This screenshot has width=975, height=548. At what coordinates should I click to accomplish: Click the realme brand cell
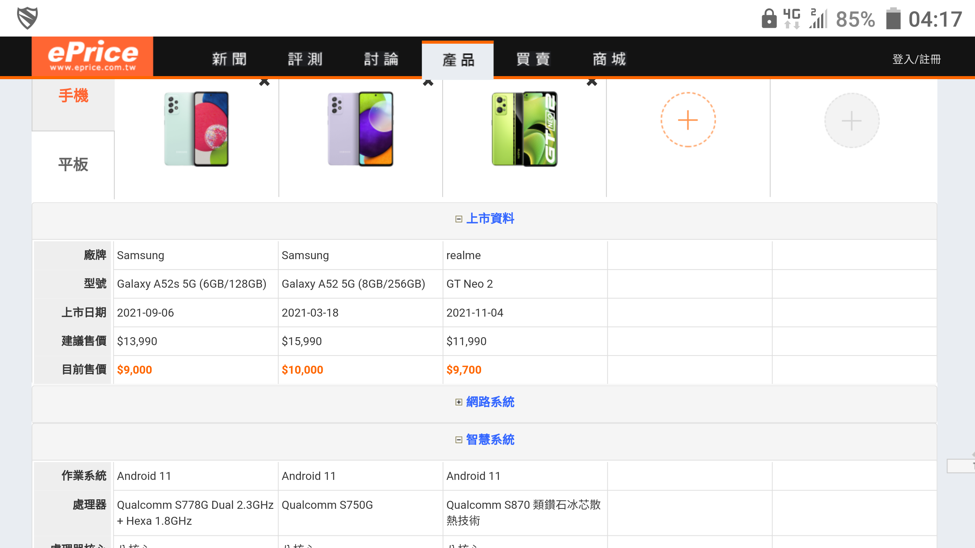pos(525,255)
